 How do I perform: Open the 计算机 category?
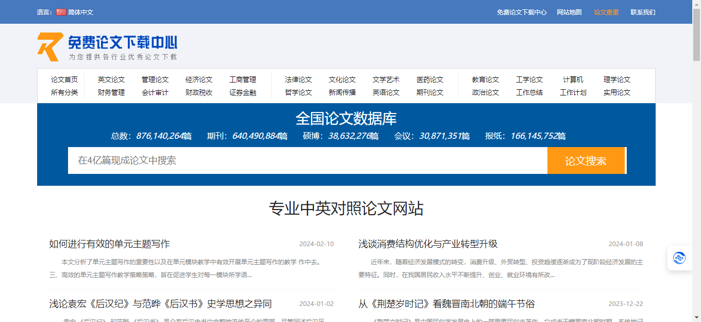tap(573, 79)
